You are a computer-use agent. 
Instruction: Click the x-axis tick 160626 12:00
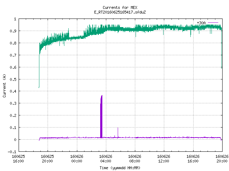pyautogui.click(x=164, y=159)
